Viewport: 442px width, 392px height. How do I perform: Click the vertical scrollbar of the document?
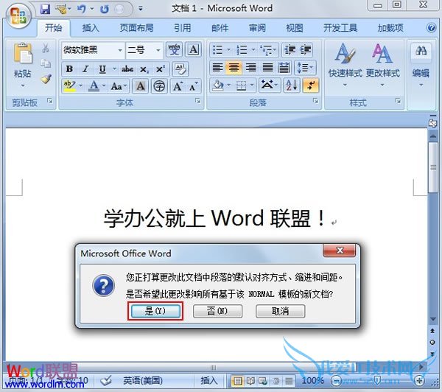click(434, 221)
